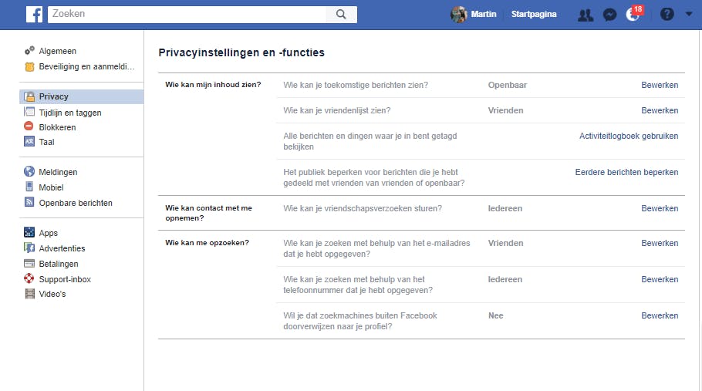Open Algemeen settings section

[57, 51]
